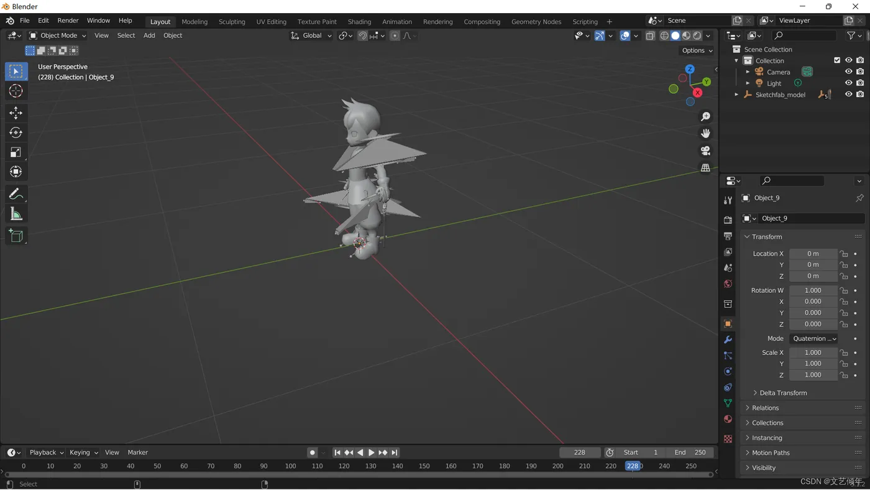The image size is (870, 490).
Task: Open the World properties tab
Action: pos(728,284)
